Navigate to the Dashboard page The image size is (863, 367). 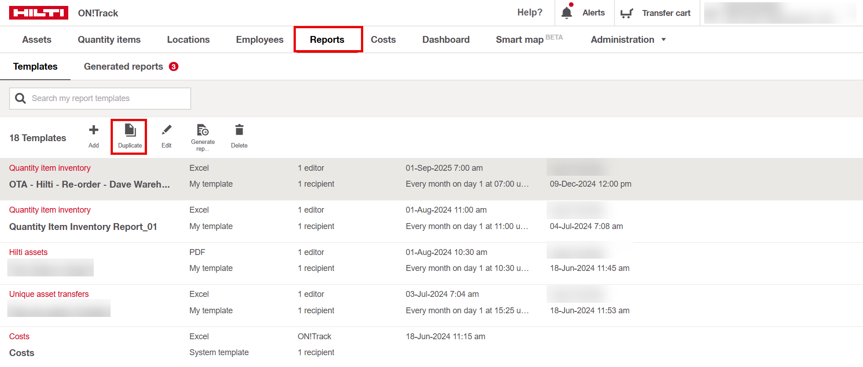[446, 40]
